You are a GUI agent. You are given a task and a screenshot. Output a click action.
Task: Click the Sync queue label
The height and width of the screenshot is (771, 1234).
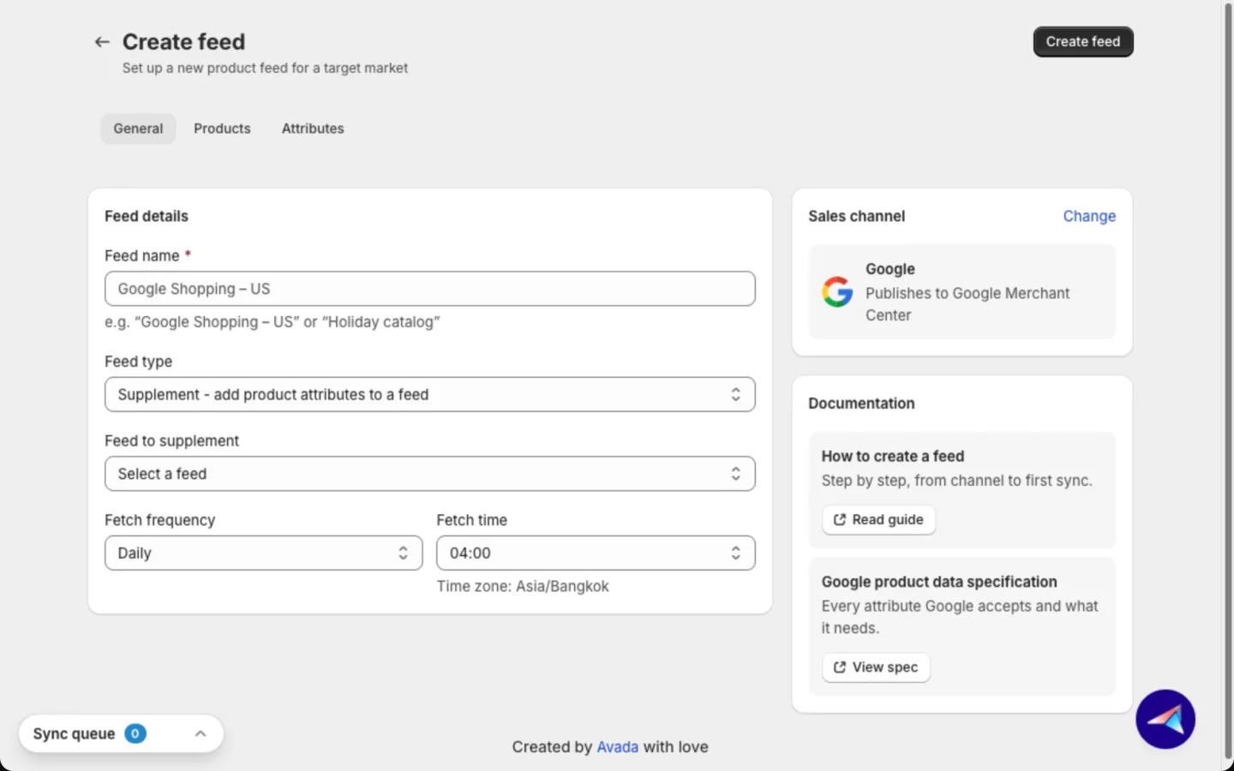pos(74,734)
